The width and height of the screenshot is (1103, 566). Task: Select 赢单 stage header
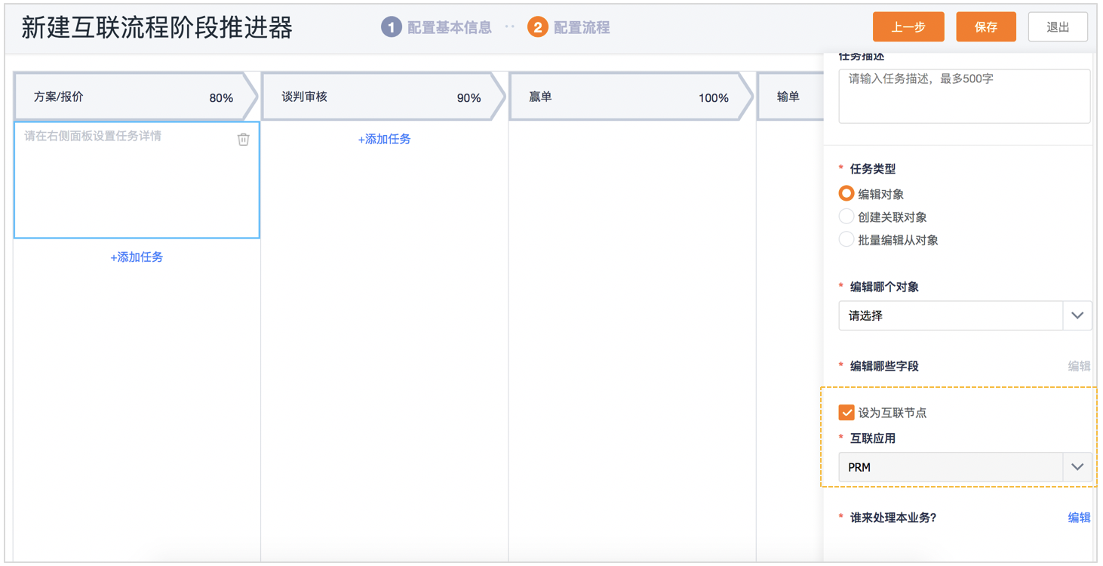631,97
